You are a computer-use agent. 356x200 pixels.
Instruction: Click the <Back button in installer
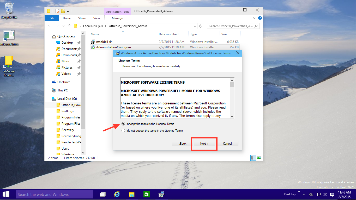click(x=183, y=144)
